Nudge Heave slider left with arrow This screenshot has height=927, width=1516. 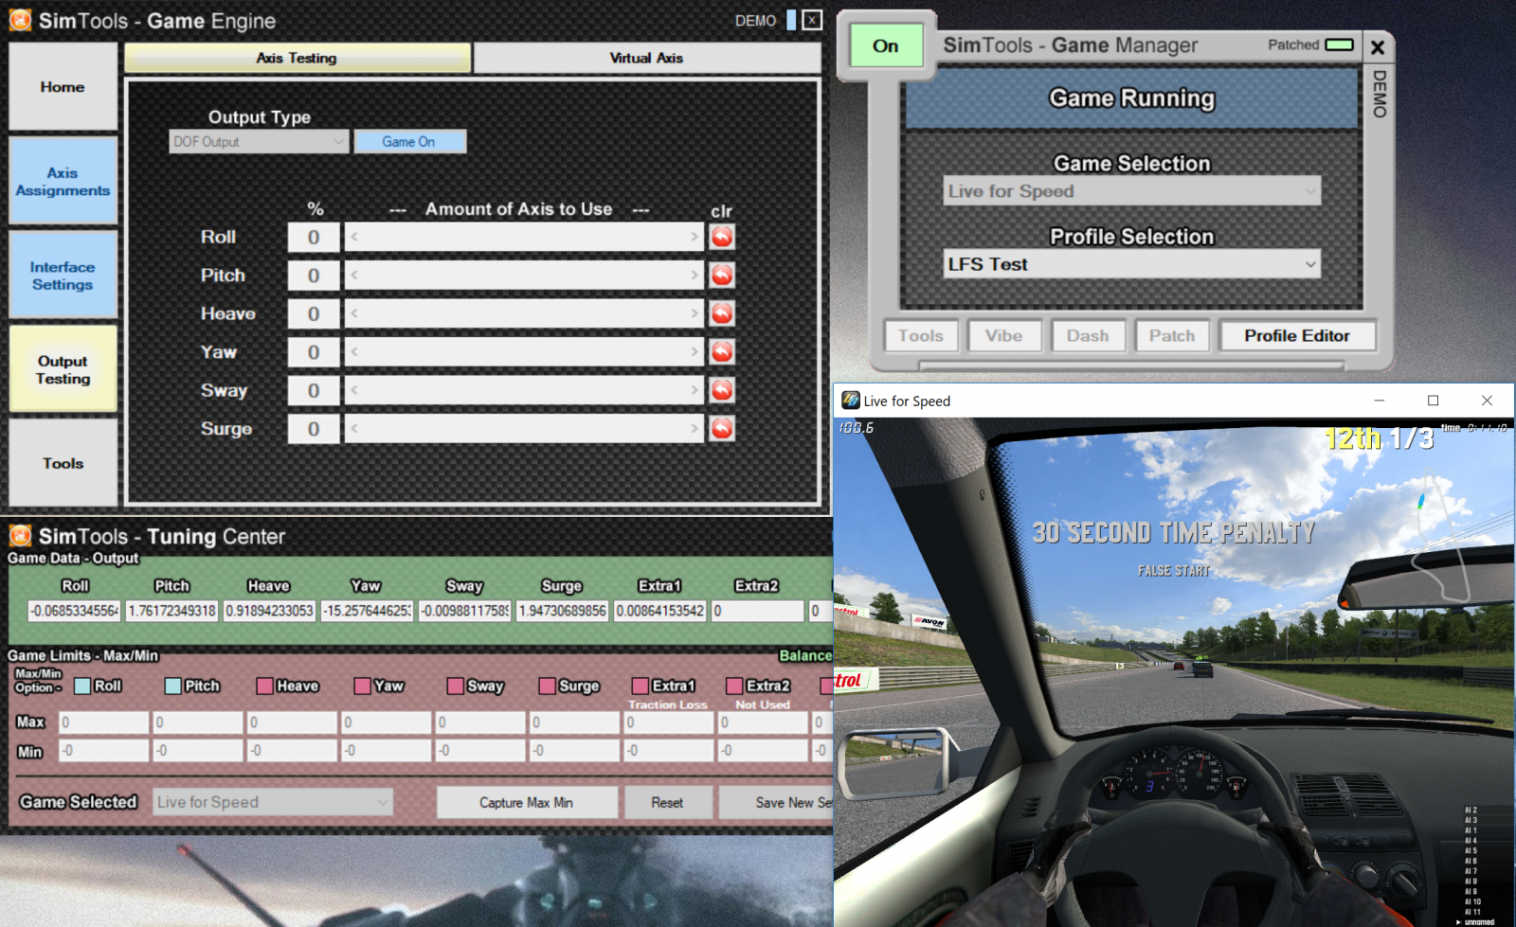[x=354, y=313]
